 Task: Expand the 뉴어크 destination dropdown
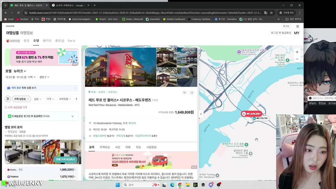(20, 71)
